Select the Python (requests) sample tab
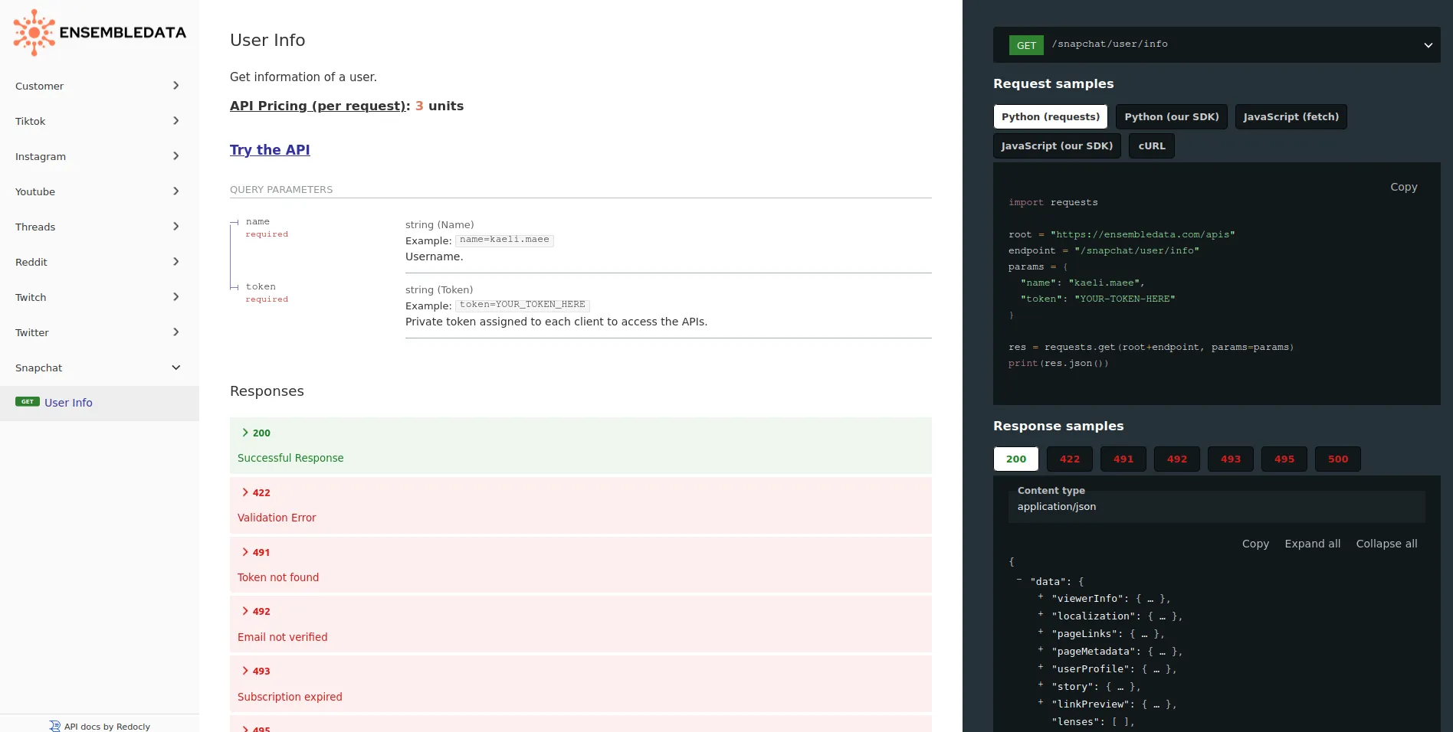This screenshot has height=732, width=1453. click(x=1051, y=116)
